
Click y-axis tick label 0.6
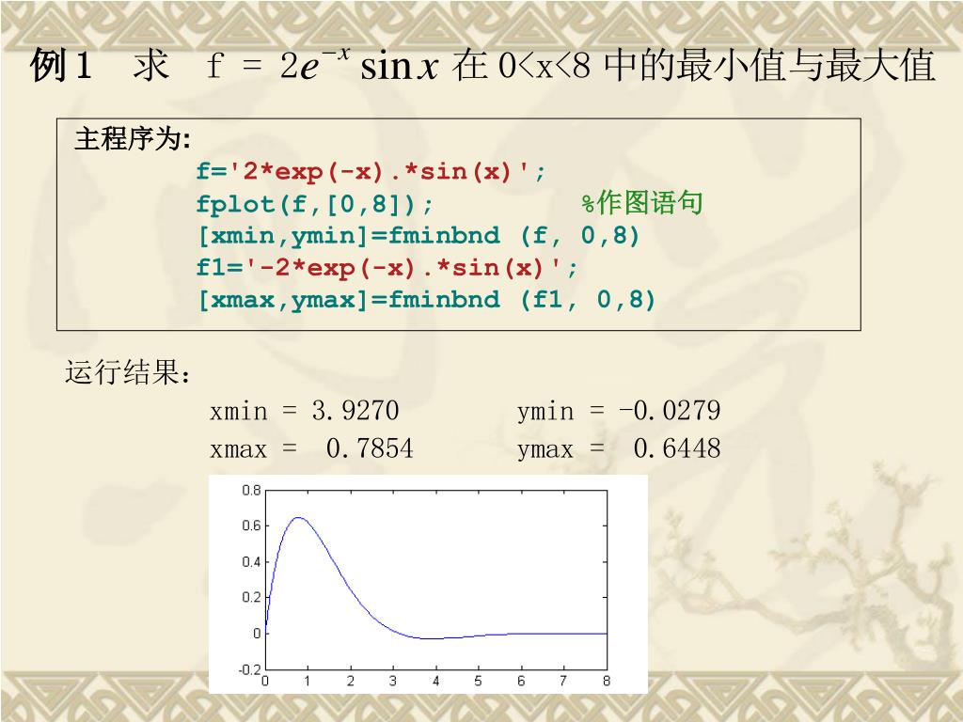251,526
